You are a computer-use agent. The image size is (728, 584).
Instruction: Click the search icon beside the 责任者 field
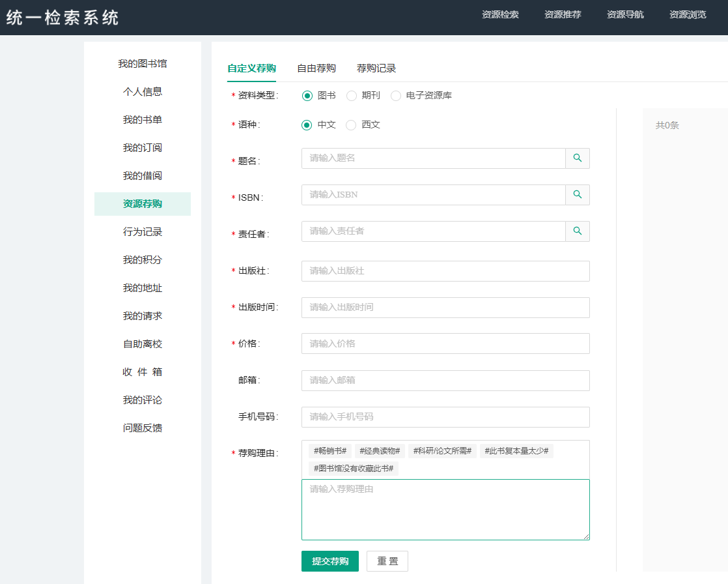coord(577,231)
